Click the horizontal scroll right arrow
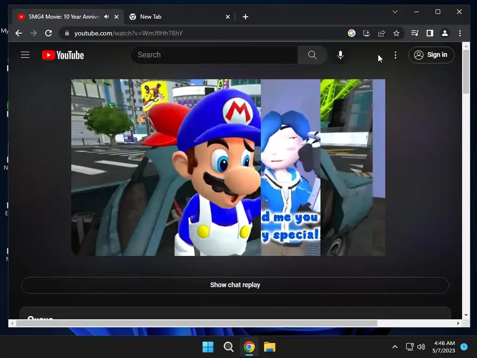The height and width of the screenshot is (358, 477). point(458,324)
